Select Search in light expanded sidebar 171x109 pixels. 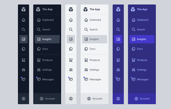tap(94, 30)
